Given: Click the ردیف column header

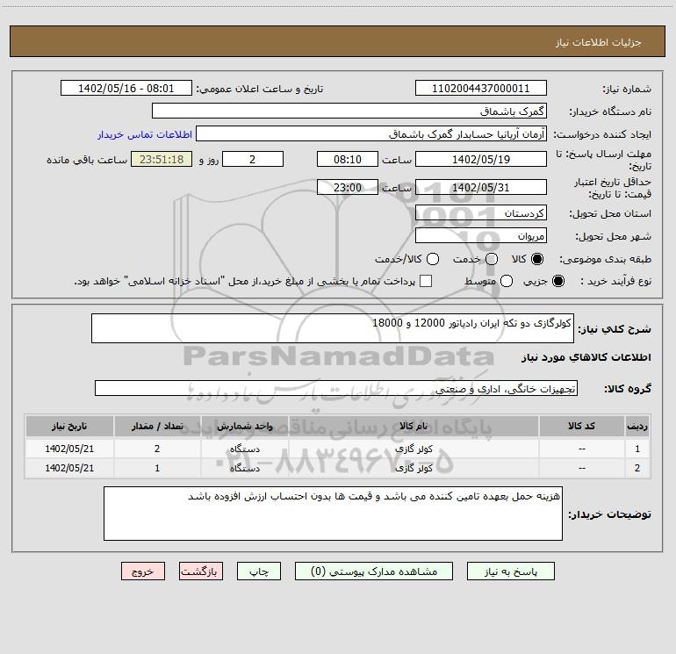Looking at the screenshot, I should pyautogui.click(x=637, y=426).
